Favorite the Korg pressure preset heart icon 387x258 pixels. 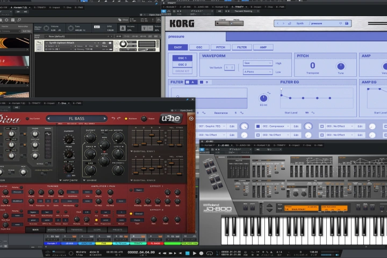341,24
